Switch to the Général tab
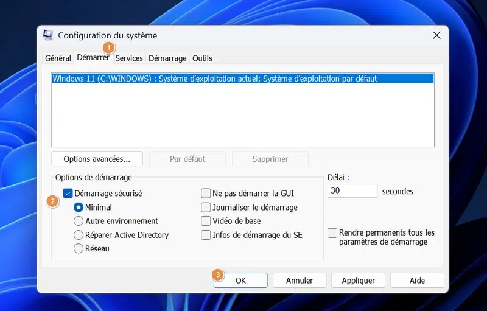Viewport: 487px width, 311px height. click(x=58, y=58)
